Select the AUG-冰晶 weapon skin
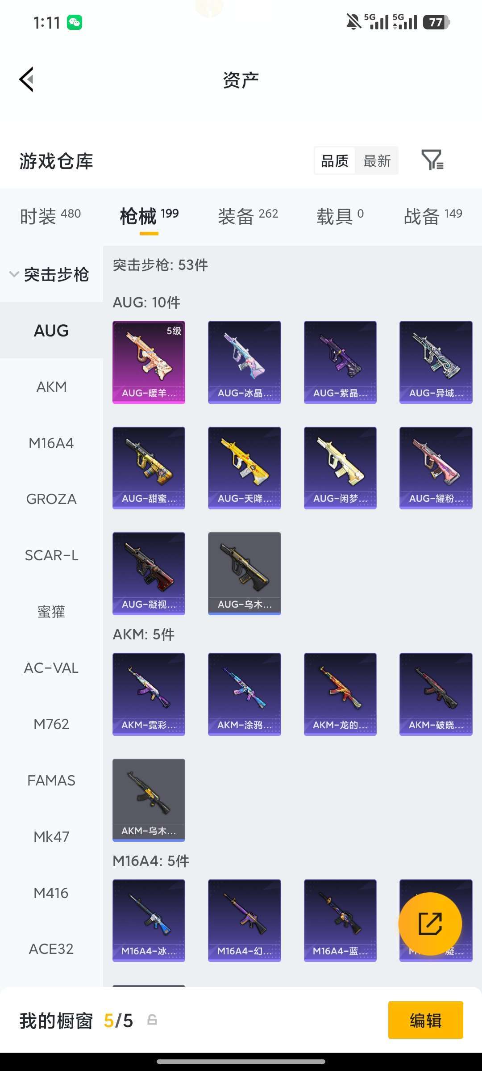 pos(245,362)
